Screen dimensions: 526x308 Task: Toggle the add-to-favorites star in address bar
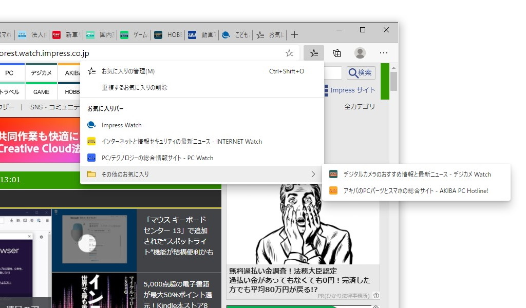(289, 53)
